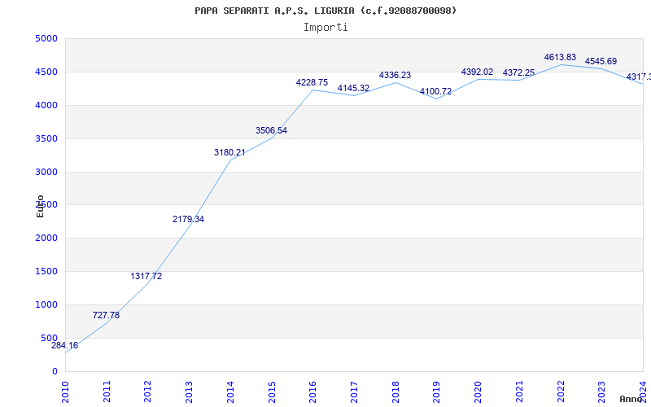
Task: Select the 4145.32 data label
Action: coord(353,88)
